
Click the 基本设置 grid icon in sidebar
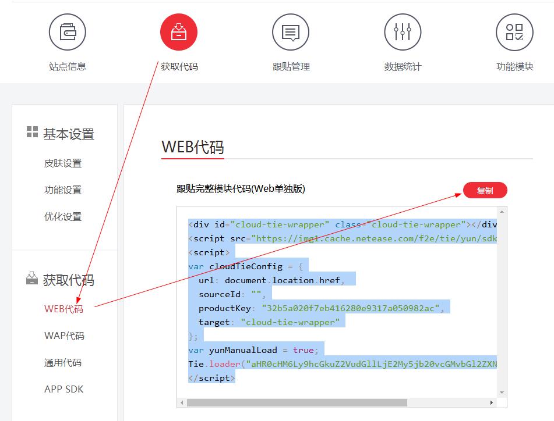click(x=32, y=132)
